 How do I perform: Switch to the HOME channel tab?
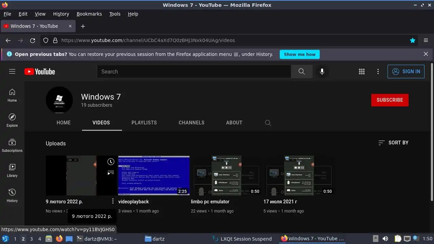pyautogui.click(x=64, y=123)
